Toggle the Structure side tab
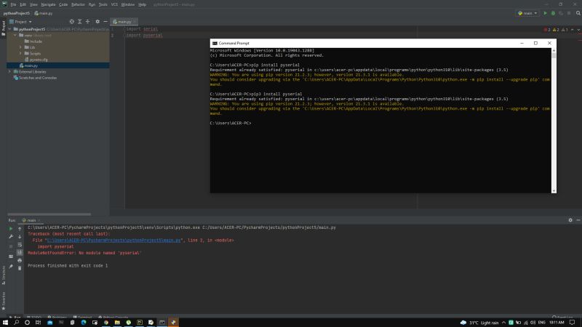The width and height of the screenshot is (582, 327). click(4, 275)
